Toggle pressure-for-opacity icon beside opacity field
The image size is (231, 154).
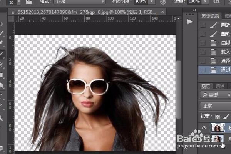coord(163,2)
